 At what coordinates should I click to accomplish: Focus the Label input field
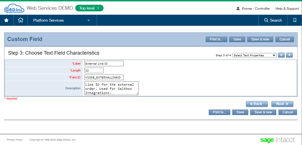[x=104, y=64]
